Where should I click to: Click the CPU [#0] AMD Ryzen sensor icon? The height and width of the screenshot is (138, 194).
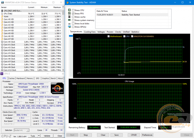(2, 11)
